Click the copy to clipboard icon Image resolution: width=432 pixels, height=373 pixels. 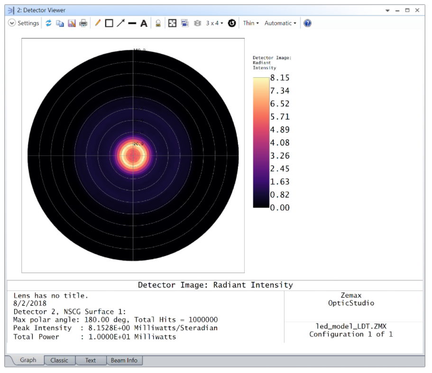pos(60,23)
